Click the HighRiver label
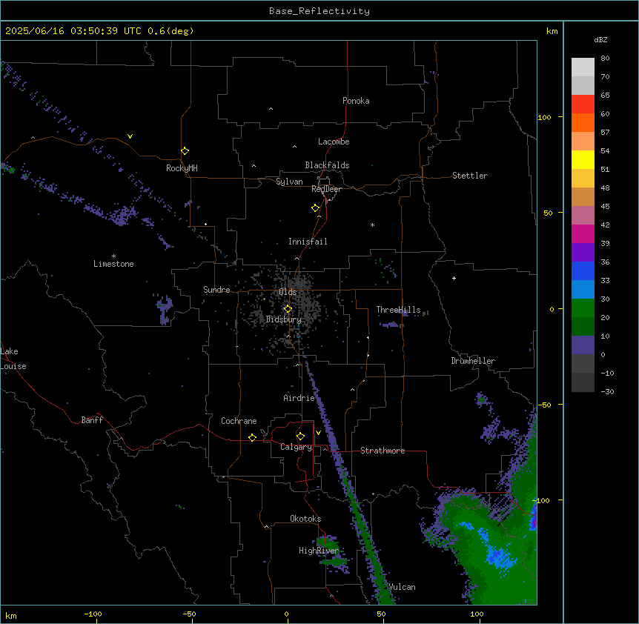This screenshot has height=624, width=639. (x=319, y=551)
